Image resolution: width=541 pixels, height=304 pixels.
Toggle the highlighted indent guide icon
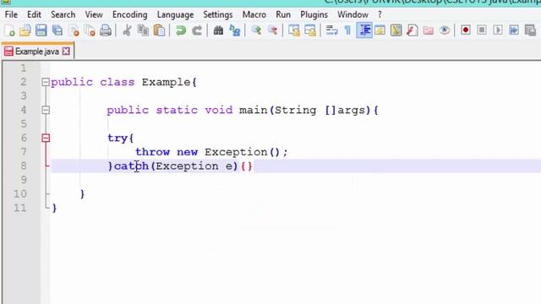[364, 30]
